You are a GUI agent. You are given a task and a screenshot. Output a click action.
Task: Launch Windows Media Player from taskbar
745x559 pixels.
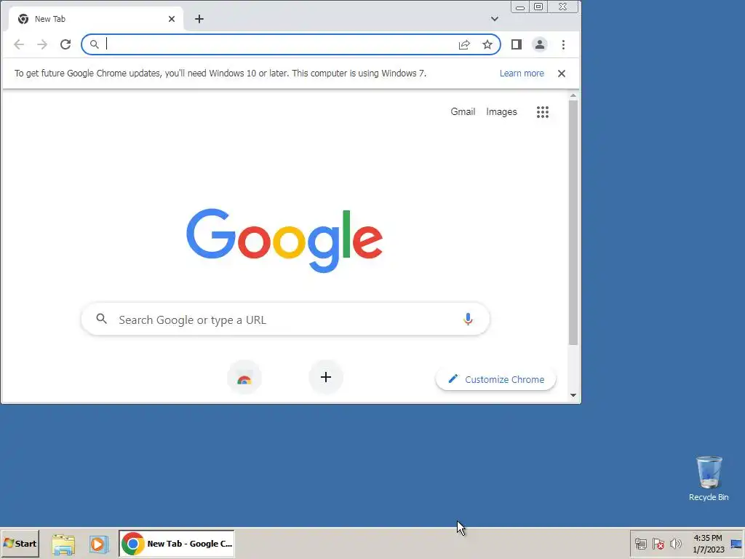pyautogui.click(x=98, y=544)
